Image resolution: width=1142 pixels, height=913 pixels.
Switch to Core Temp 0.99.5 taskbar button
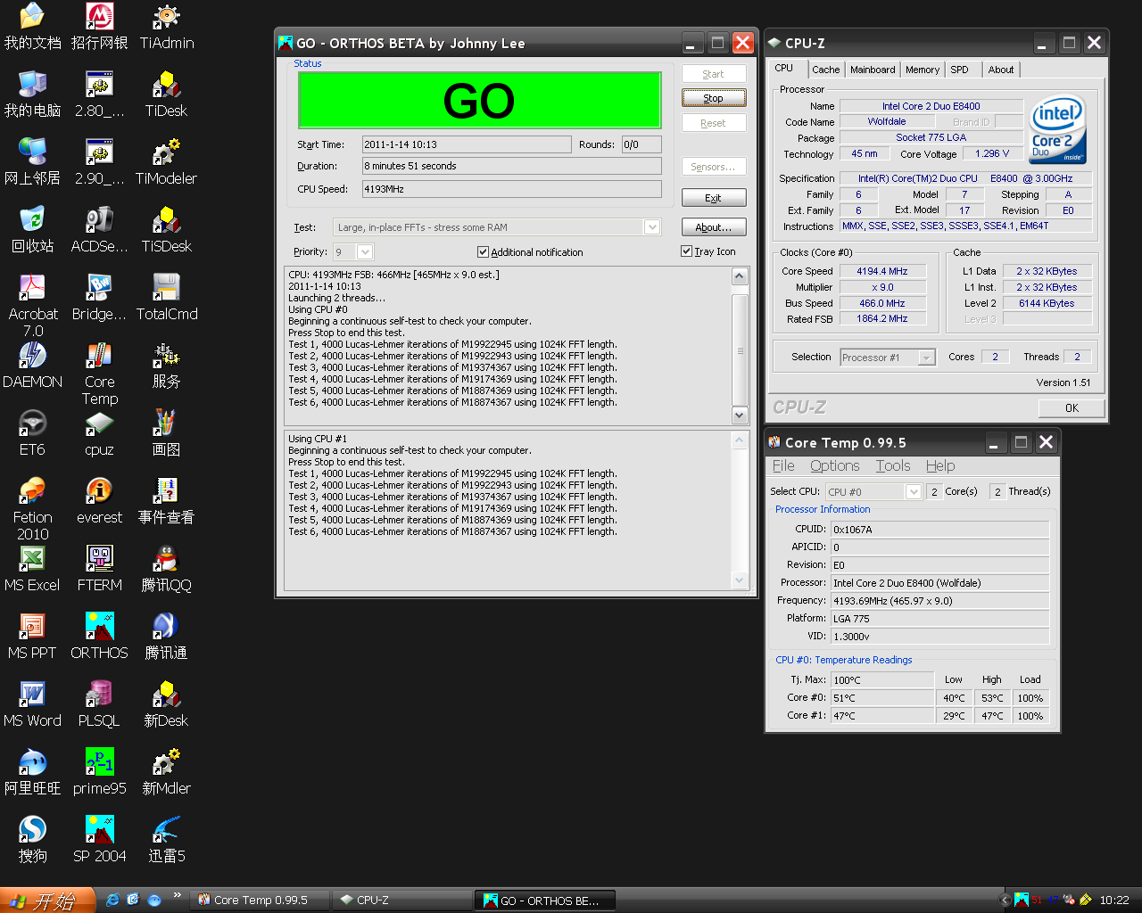click(x=260, y=901)
